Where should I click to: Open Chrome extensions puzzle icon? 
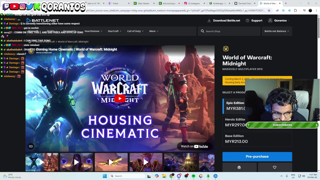pyautogui.click(x=295, y=10)
